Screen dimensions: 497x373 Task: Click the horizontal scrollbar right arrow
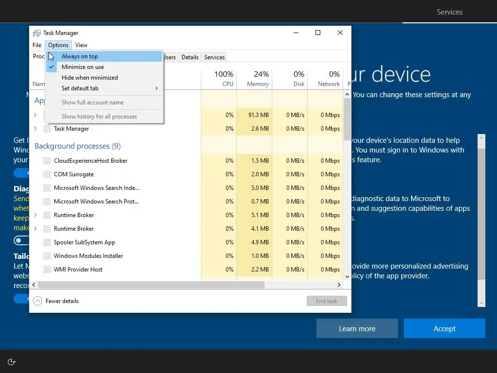(x=339, y=285)
